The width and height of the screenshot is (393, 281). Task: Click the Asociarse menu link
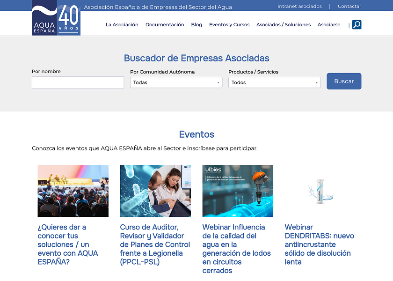[329, 25]
